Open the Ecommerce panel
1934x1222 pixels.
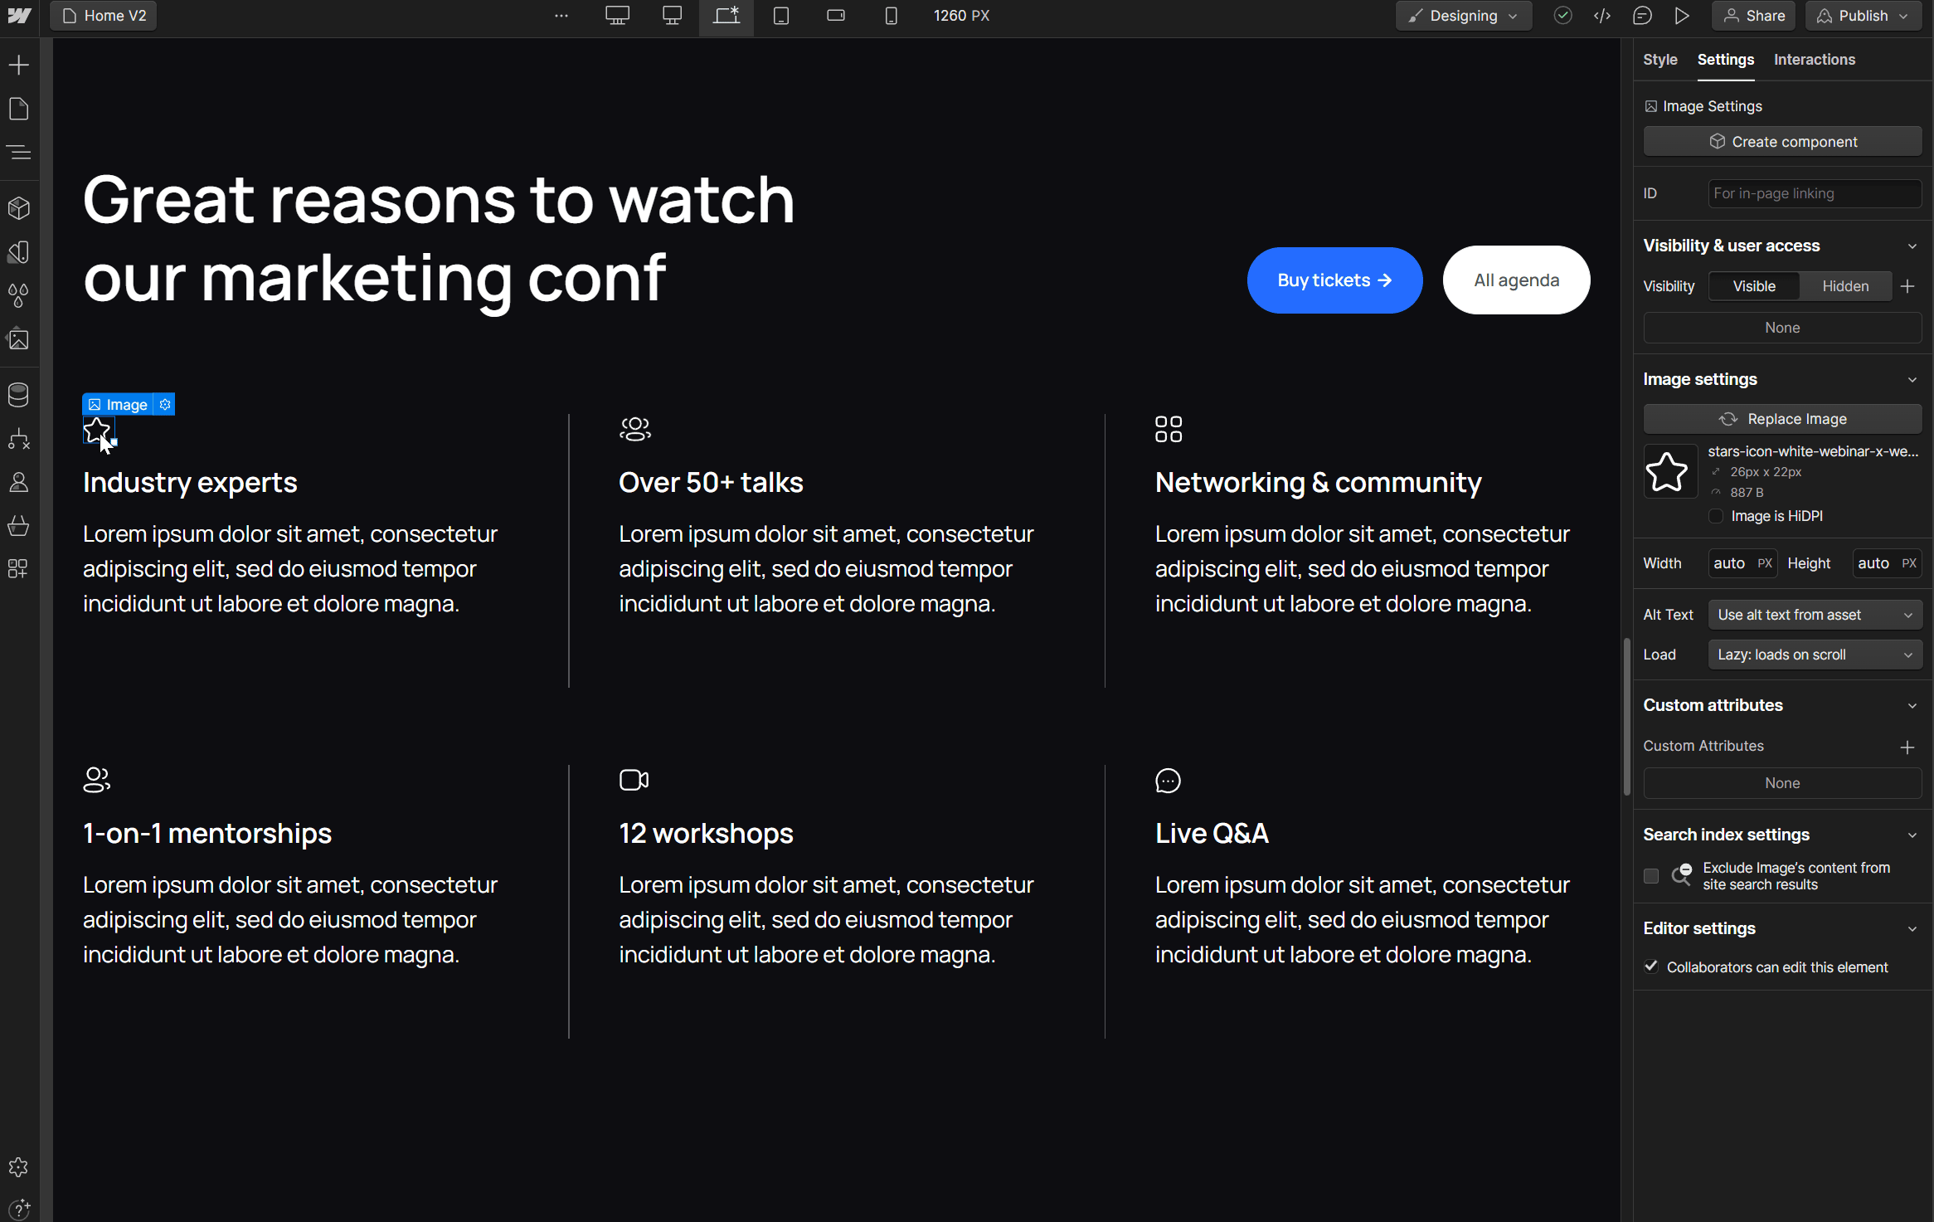click(18, 525)
